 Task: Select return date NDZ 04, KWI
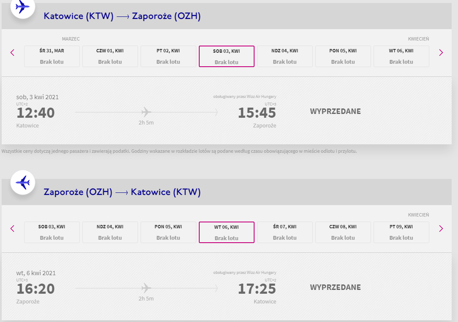tap(110, 233)
